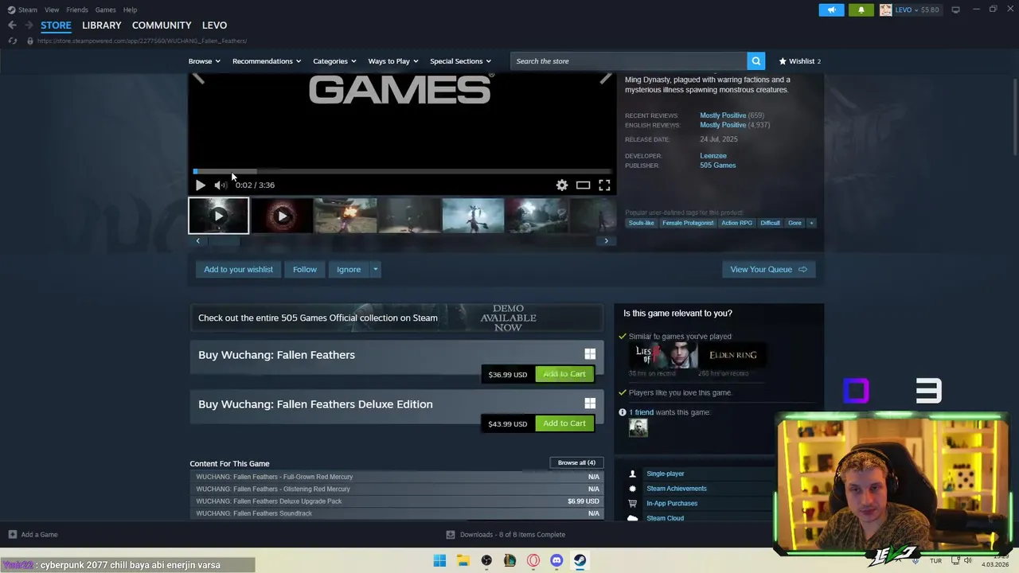Image resolution: width=1019 pixels, height=573 pixels.
Task: Open the friend avatar who wants game
Action: [x=638, y=427]
